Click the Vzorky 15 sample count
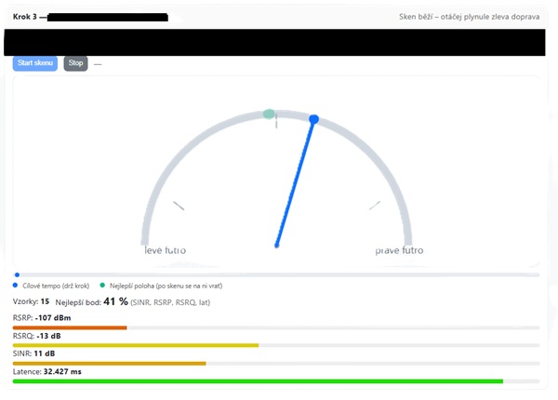The height and width of the screenshot is (400, 558). pyautogui.click(x=32, y=302)
